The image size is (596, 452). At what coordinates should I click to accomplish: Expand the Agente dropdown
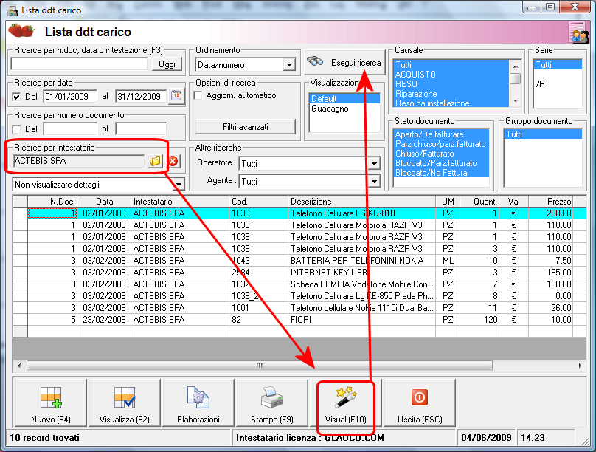(x=375, y=181)
